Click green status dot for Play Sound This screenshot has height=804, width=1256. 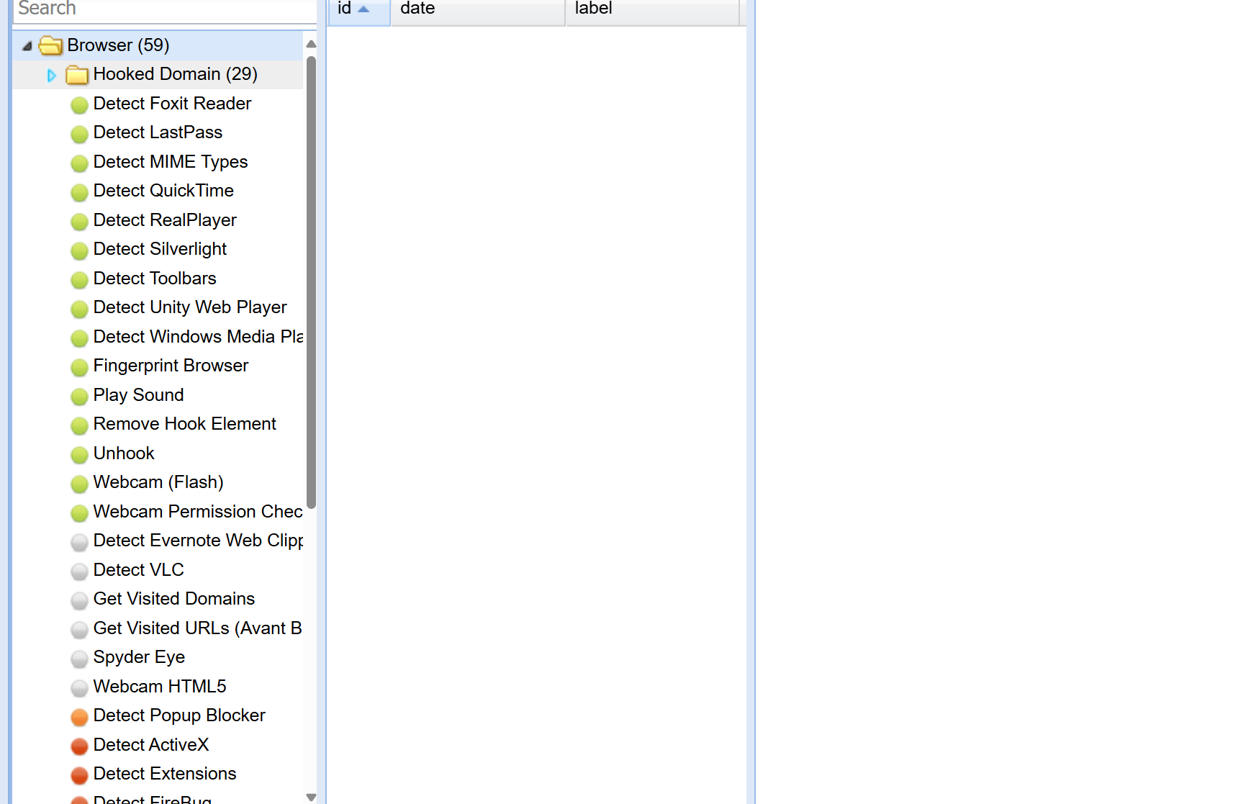pos(80,397)
